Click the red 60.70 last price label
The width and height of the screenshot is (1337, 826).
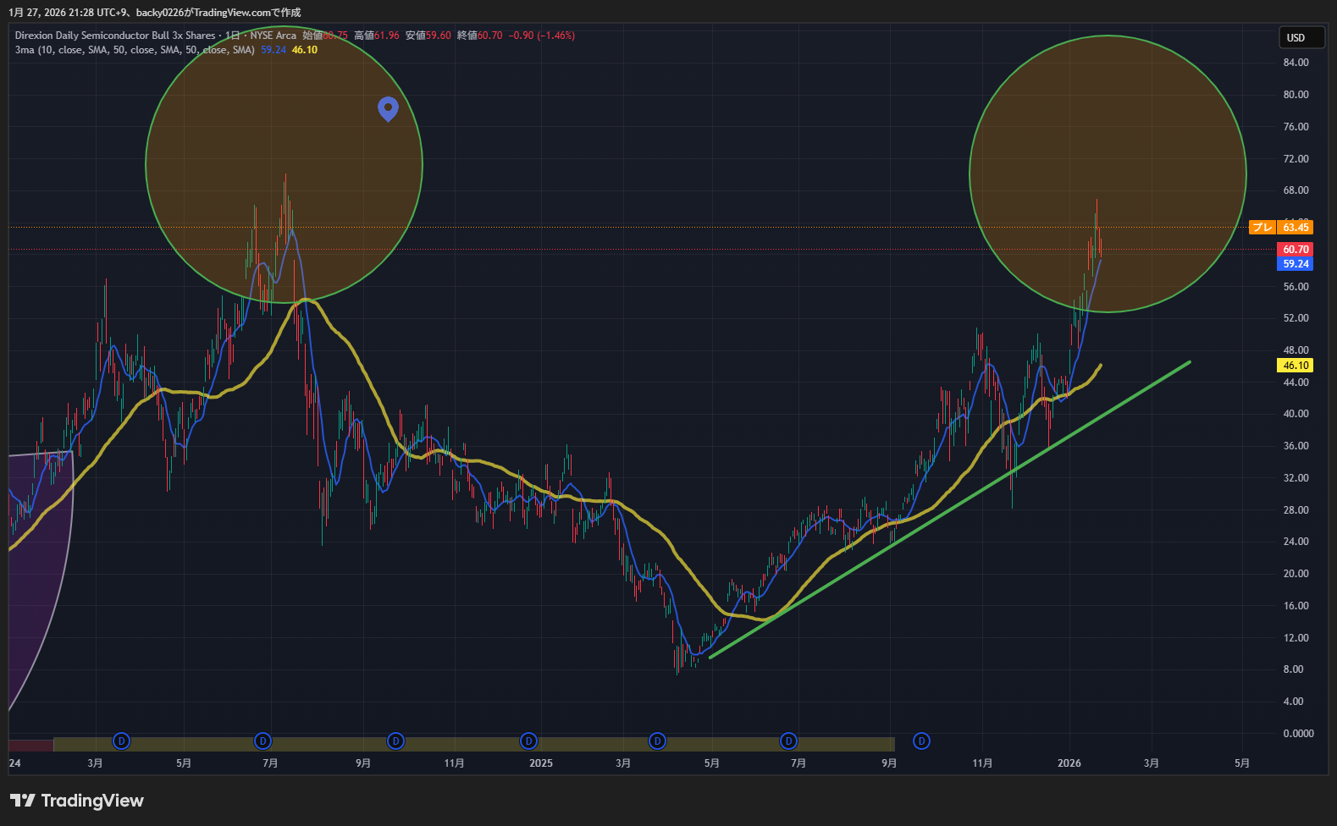(x=1295, y=249)
